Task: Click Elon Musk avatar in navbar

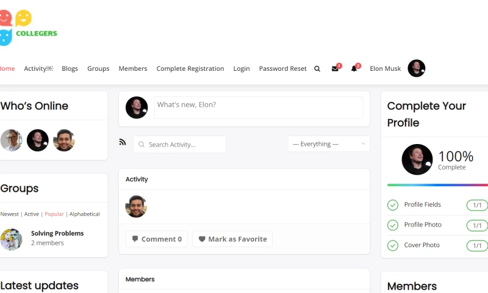Action: click(416, 68)
